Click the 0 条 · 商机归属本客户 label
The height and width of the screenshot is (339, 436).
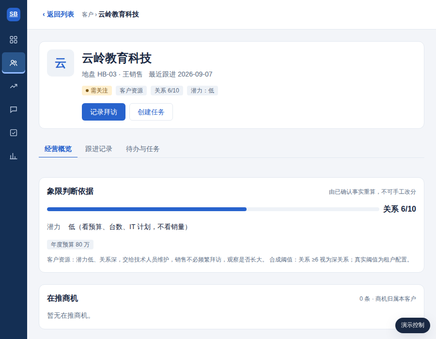tap(388, 299)
